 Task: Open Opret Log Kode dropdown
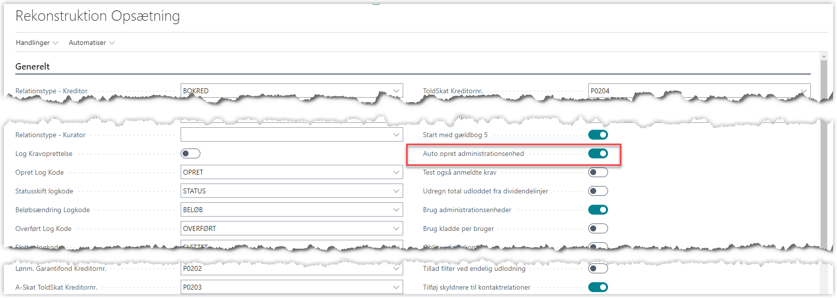click(x=396, y=172)
